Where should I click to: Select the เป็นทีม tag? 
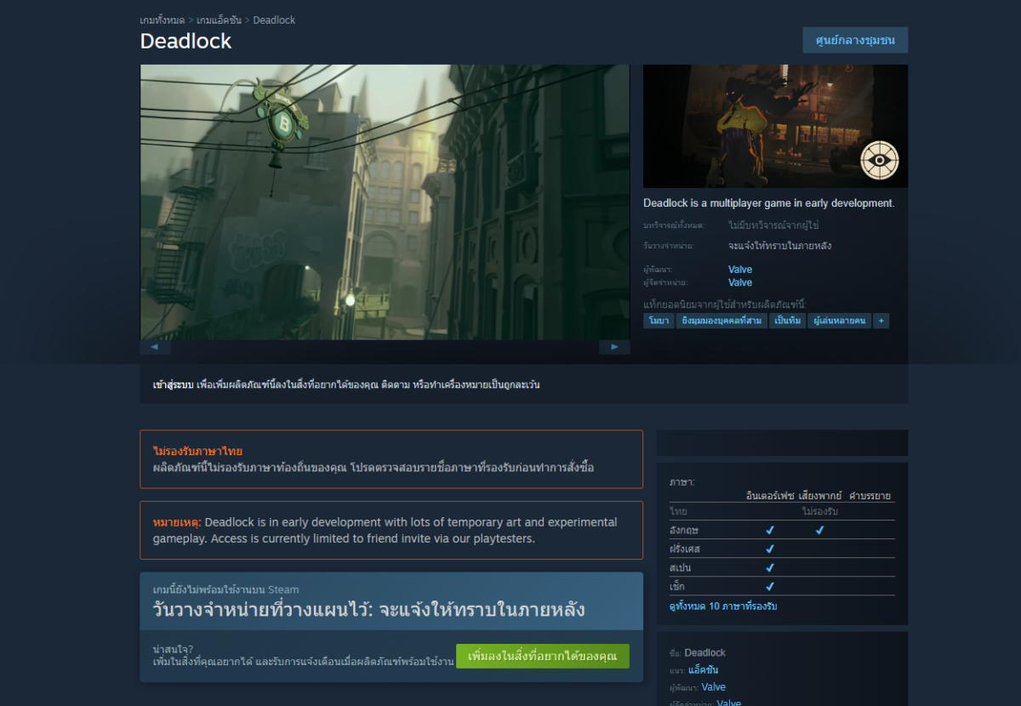point(786,321)
